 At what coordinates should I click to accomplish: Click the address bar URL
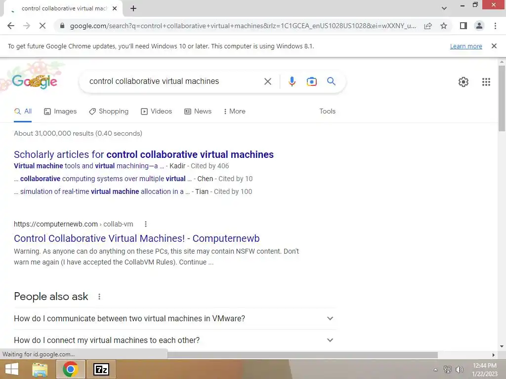pyautogui.click(x=243, y=26)
